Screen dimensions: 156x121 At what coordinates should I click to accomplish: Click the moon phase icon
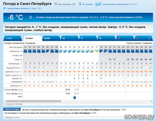[x=75, y=97]
